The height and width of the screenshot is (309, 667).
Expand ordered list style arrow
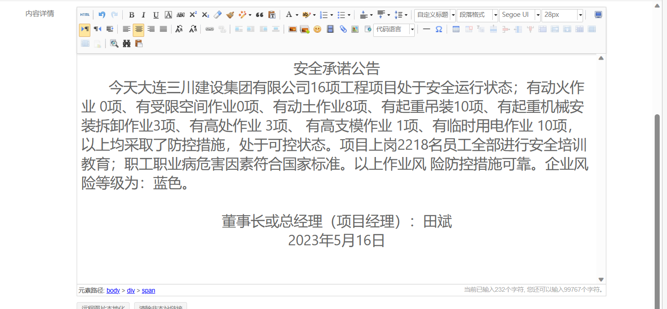point(332,15)
